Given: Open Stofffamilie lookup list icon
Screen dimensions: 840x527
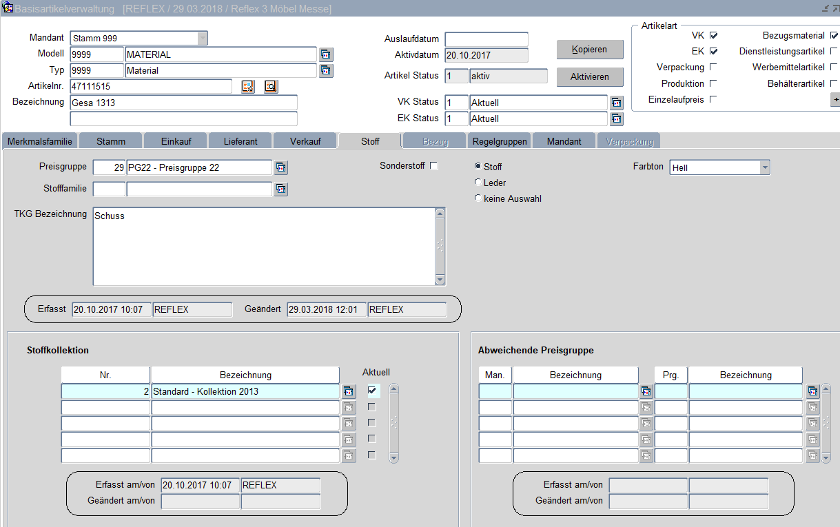Looking at the screenshot, I should [x=281, y=189].
